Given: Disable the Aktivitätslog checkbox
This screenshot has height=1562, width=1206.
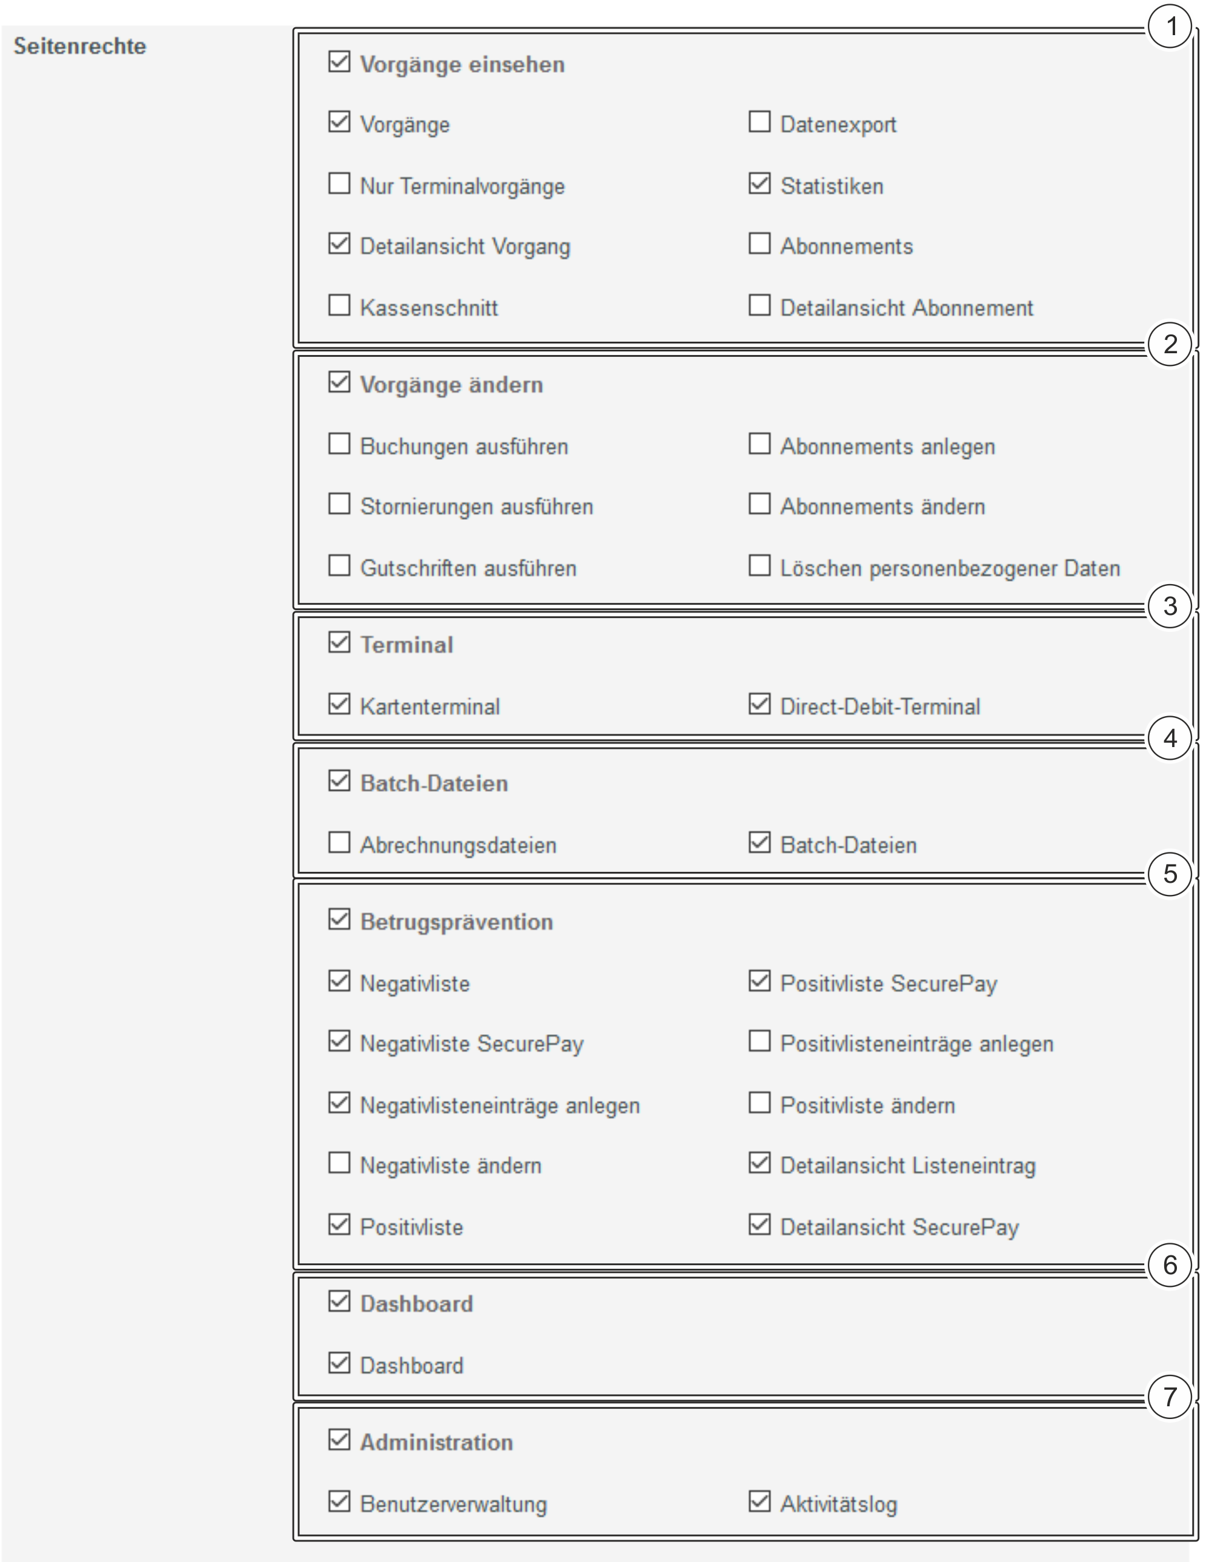Looking at the screenshot, I should (x=759, y=1501).
